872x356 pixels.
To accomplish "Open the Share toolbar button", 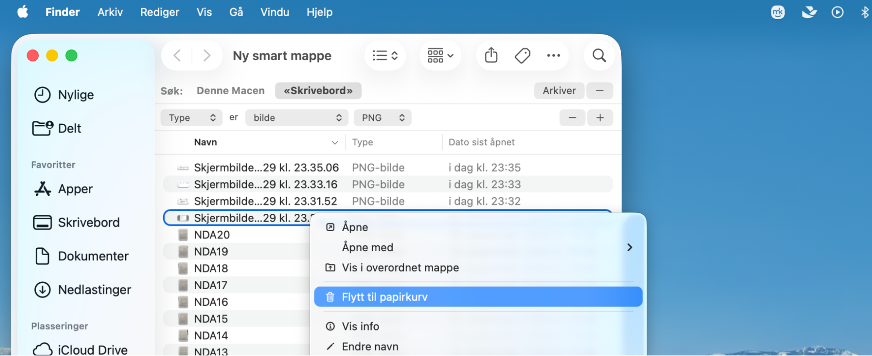I will pyautogui.click(x=491, y=55).
